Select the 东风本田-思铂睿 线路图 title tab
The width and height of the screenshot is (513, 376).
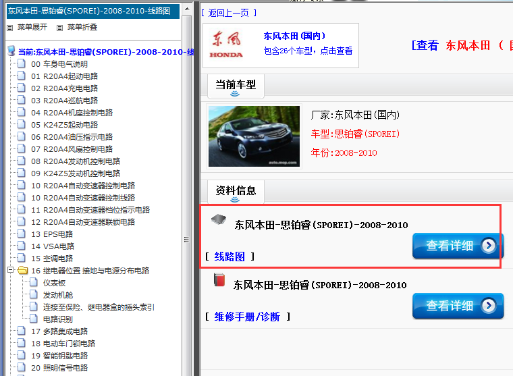[x=93, y=11]
